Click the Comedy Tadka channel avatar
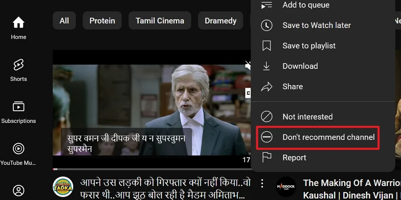 tap(63, 187)
